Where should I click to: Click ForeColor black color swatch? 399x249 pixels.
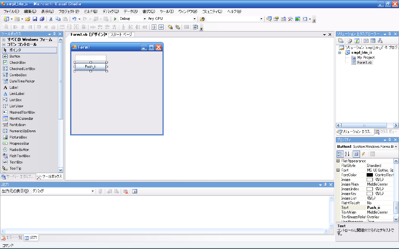pos(370,175)
